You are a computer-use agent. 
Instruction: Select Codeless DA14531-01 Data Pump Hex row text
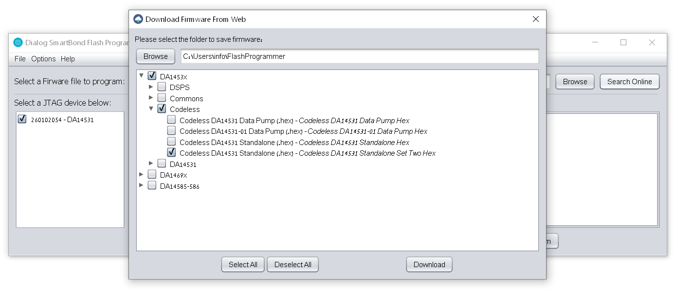[x=303, y=131]
